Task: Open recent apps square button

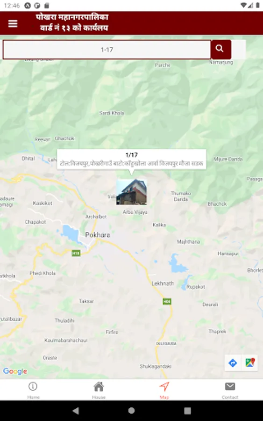Action: 187,411
